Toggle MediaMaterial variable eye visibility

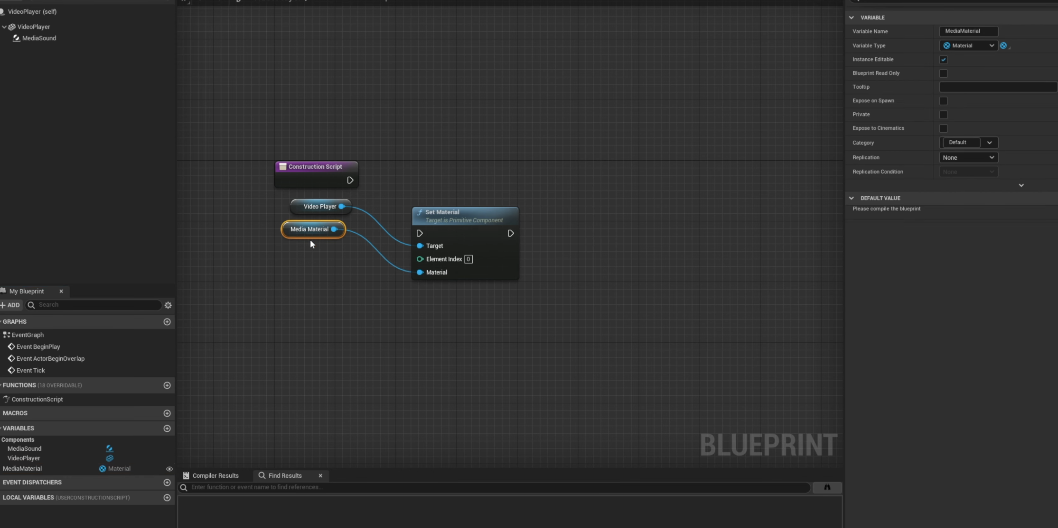169,469
